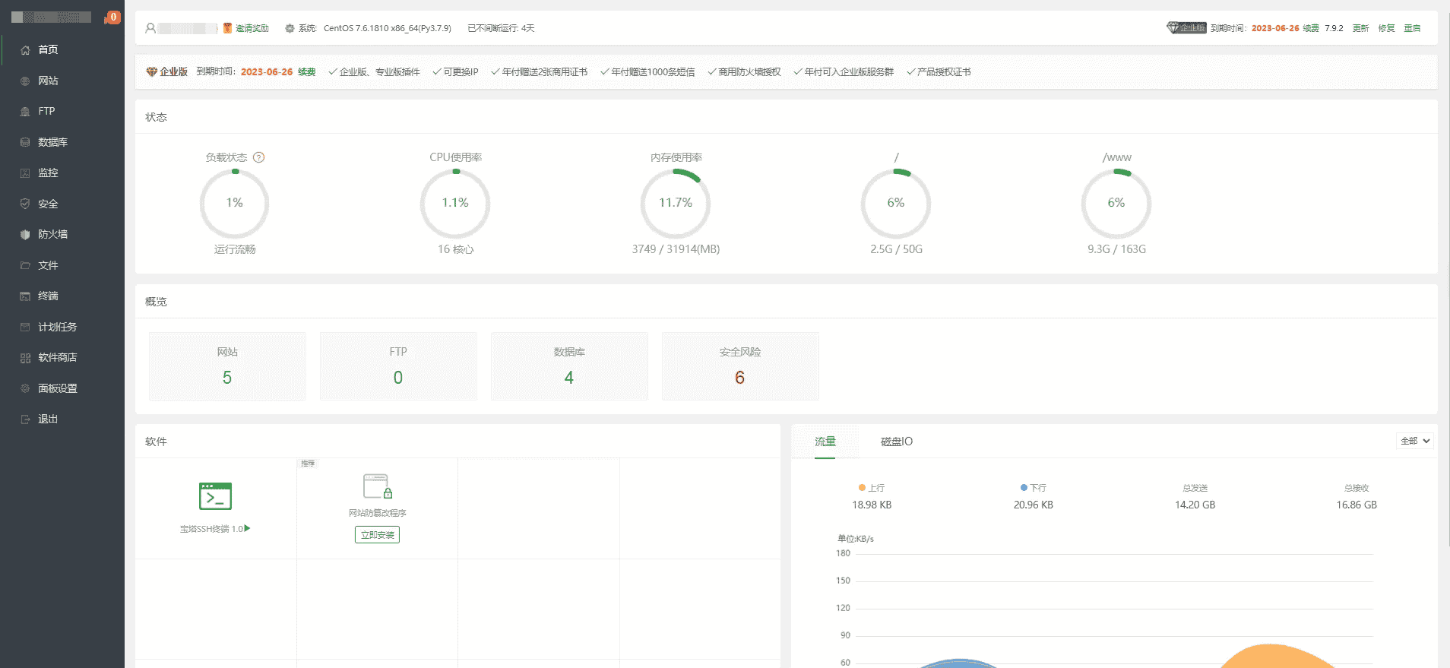Screen dimensions: 1450x668
Task: Click the user account icon in header
Action: pyautogui.click(x=150, y=28)
